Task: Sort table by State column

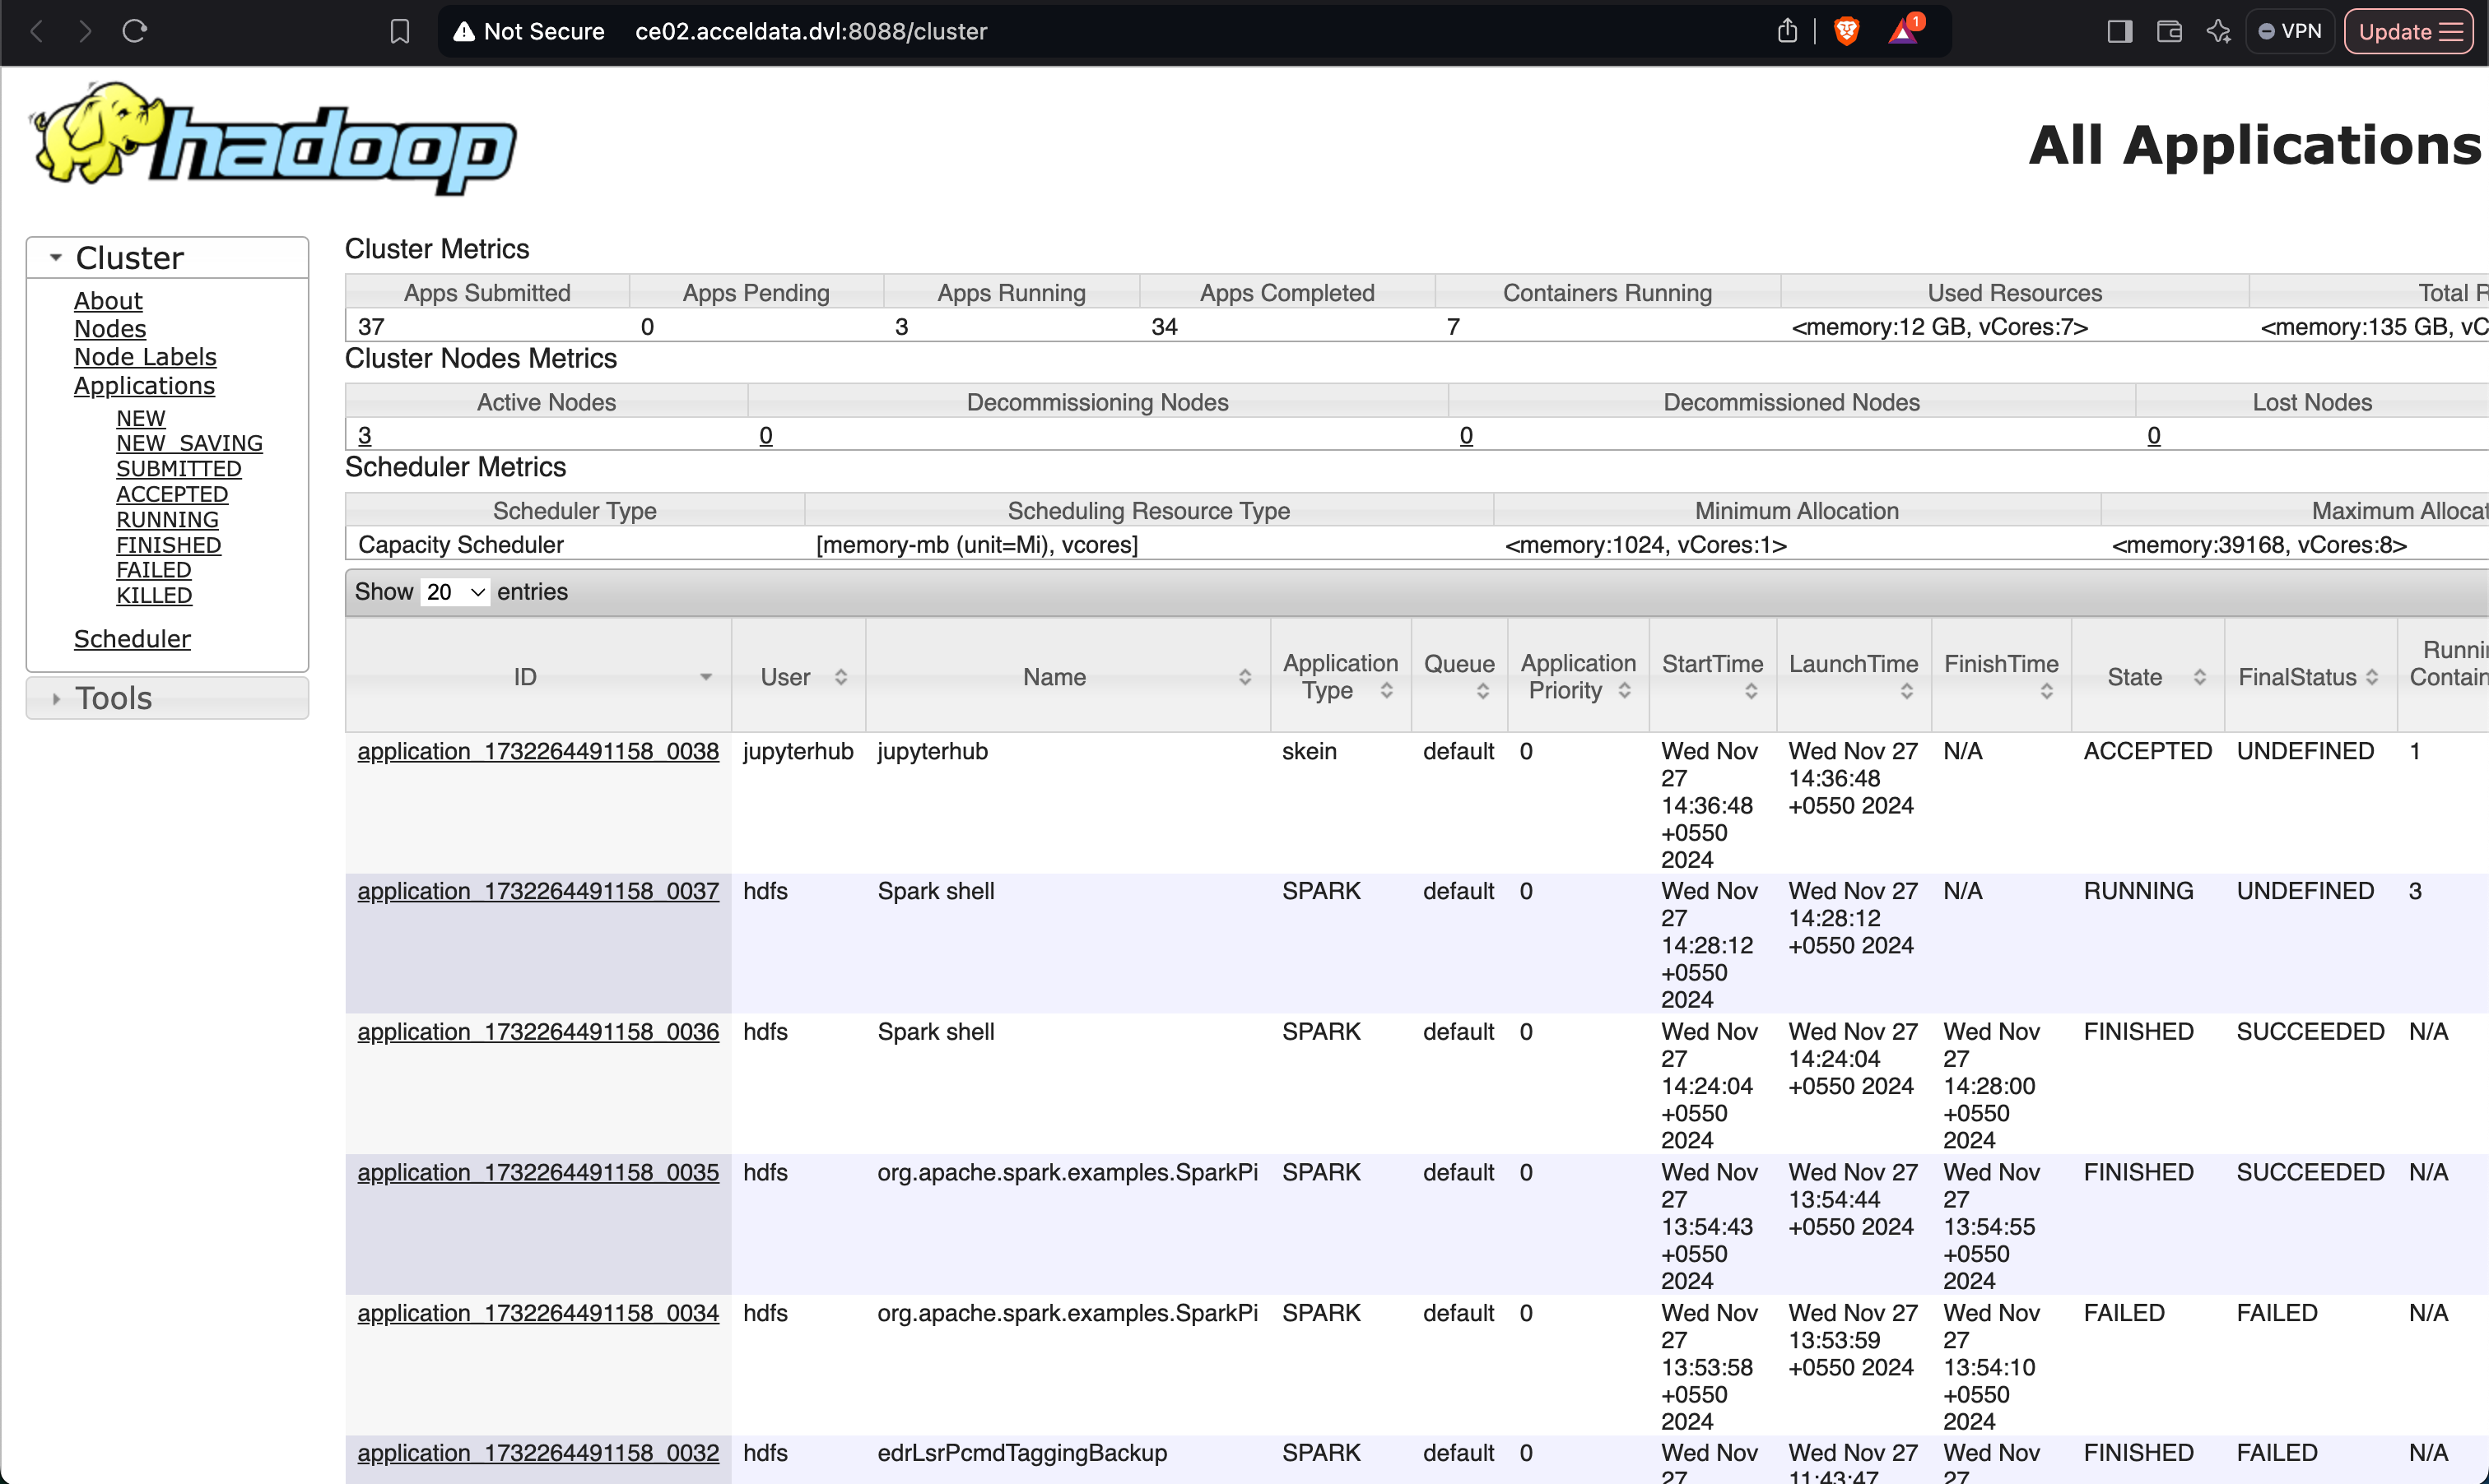Action: click(2148, 677)
